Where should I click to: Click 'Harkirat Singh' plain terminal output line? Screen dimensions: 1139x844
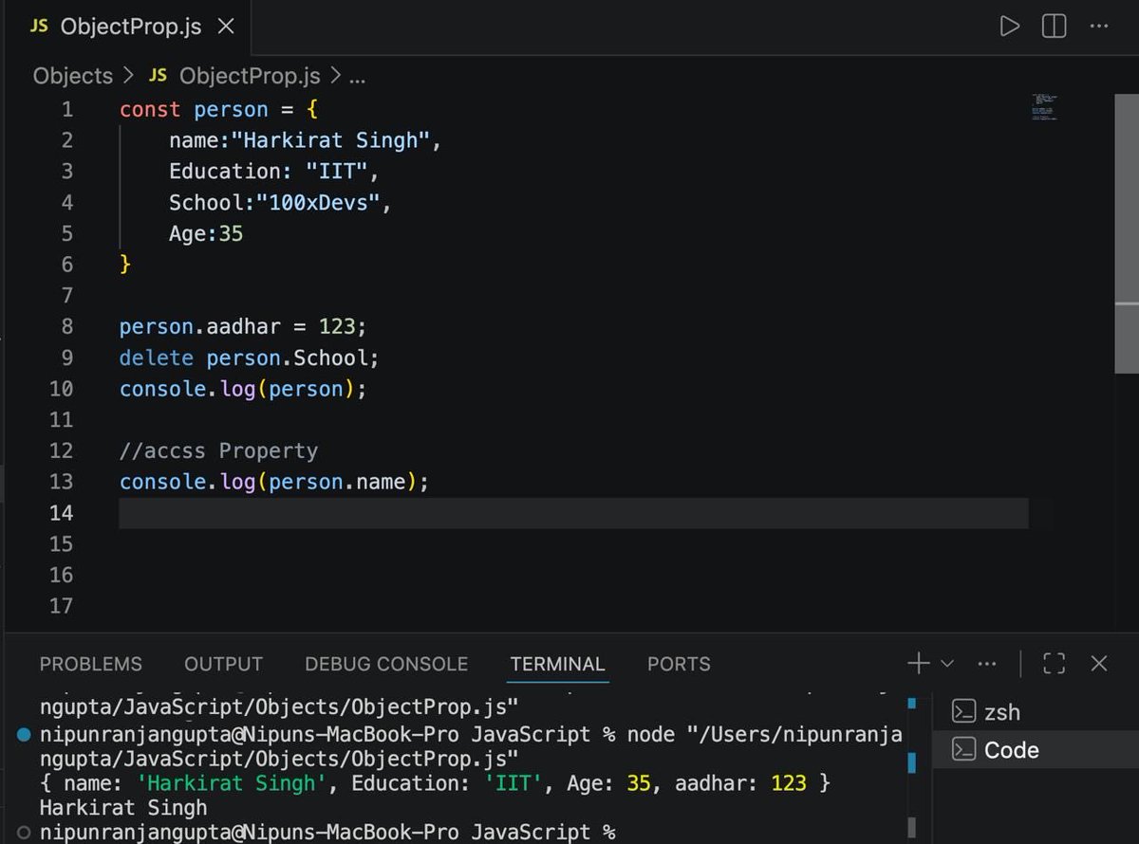123,808
